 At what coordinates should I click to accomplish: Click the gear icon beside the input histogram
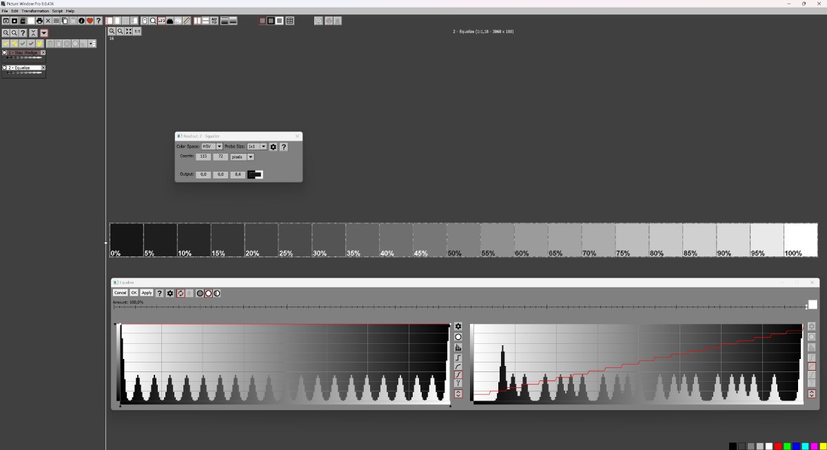pyautogui.click(x=457, y=325)
